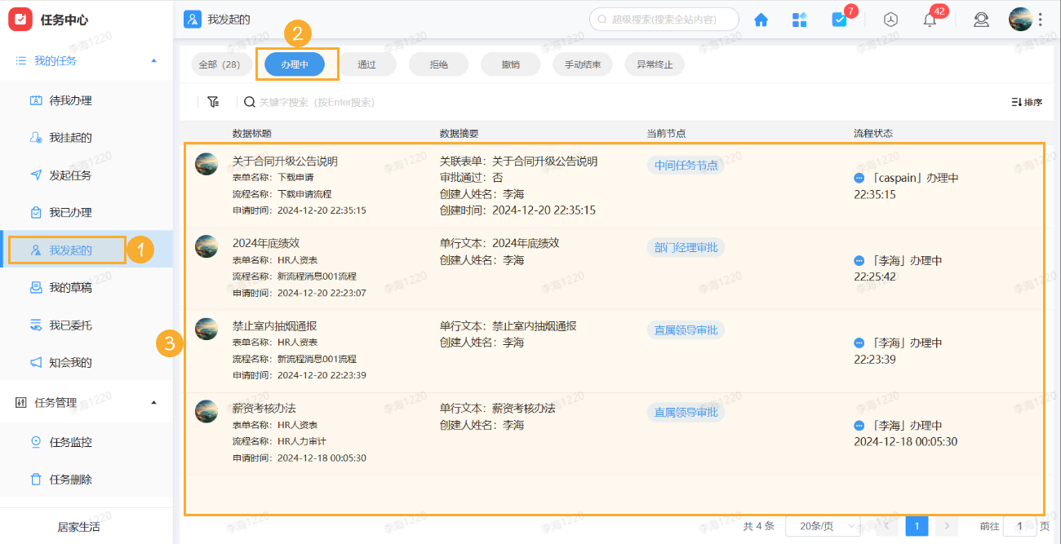打开顶部导航的首页图标

tap(761, 19)
